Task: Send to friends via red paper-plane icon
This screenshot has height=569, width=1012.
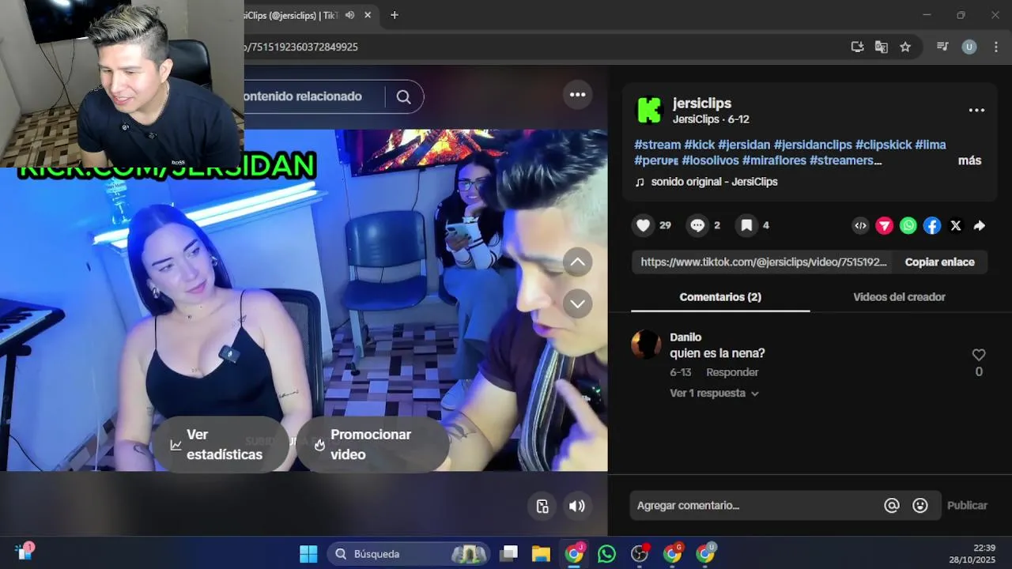Action: pos(885,226)
